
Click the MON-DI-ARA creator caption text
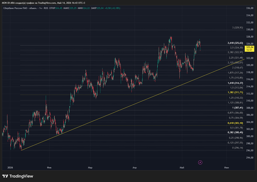43,3
